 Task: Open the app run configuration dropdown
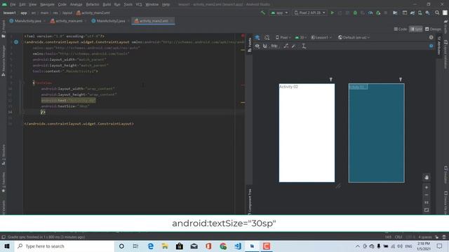point(279,13)
